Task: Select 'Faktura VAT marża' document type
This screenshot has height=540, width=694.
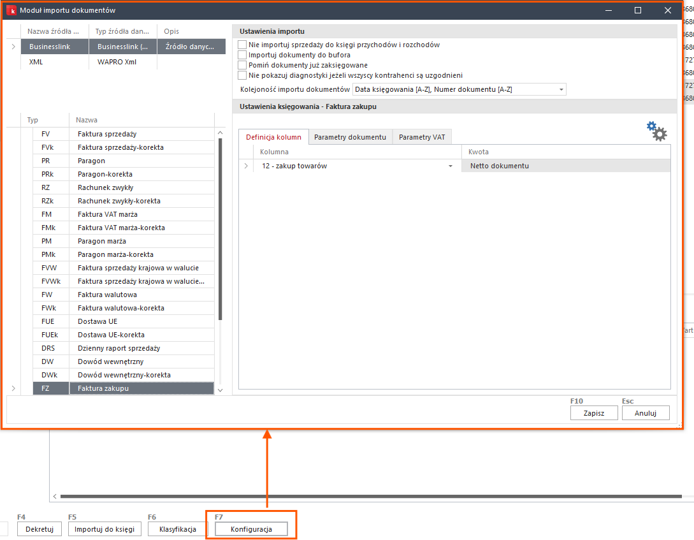Action: click(107, 214)
